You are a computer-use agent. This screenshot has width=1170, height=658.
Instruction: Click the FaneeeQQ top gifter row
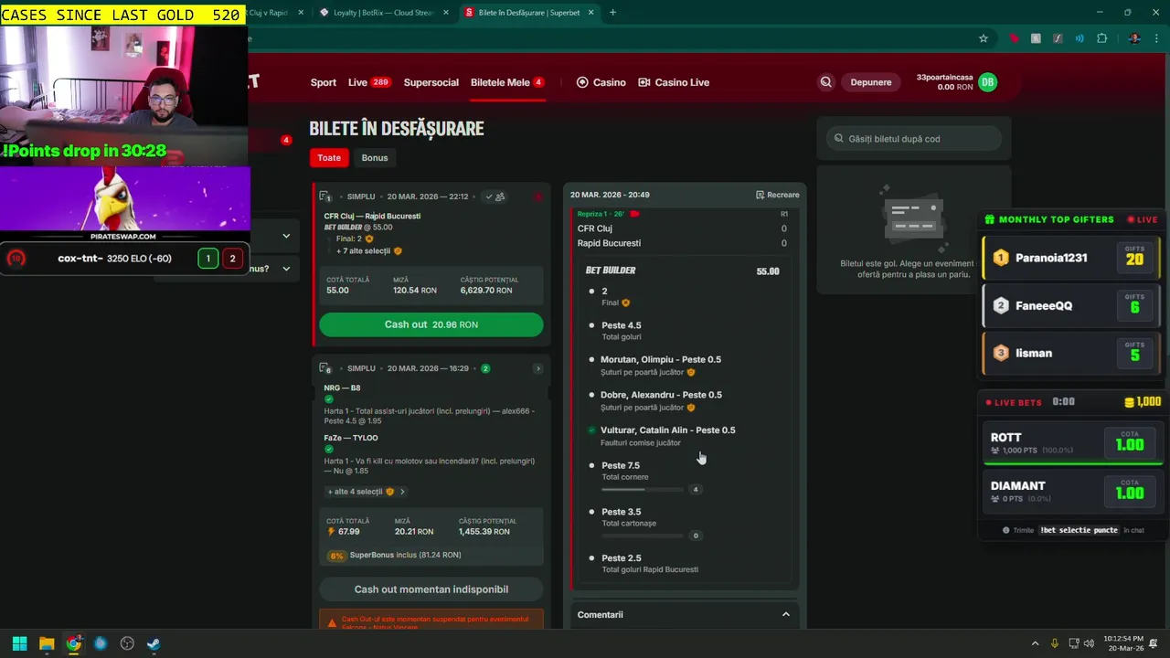tap(1071, 305)
